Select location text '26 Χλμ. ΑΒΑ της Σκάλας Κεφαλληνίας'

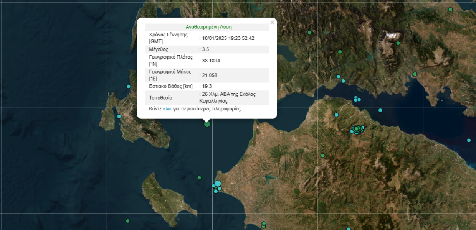coord(228,98)
